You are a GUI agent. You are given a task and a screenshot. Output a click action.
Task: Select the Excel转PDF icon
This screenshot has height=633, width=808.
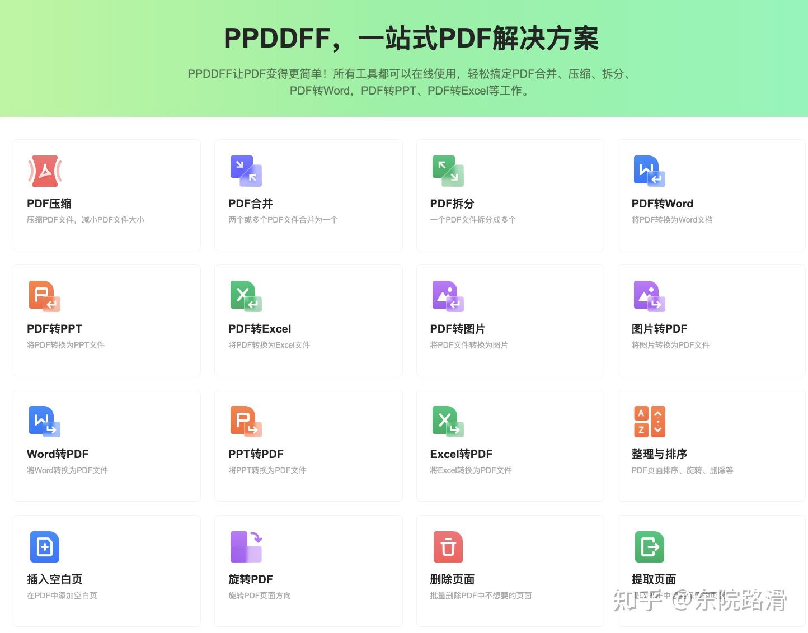click(448, 422)
